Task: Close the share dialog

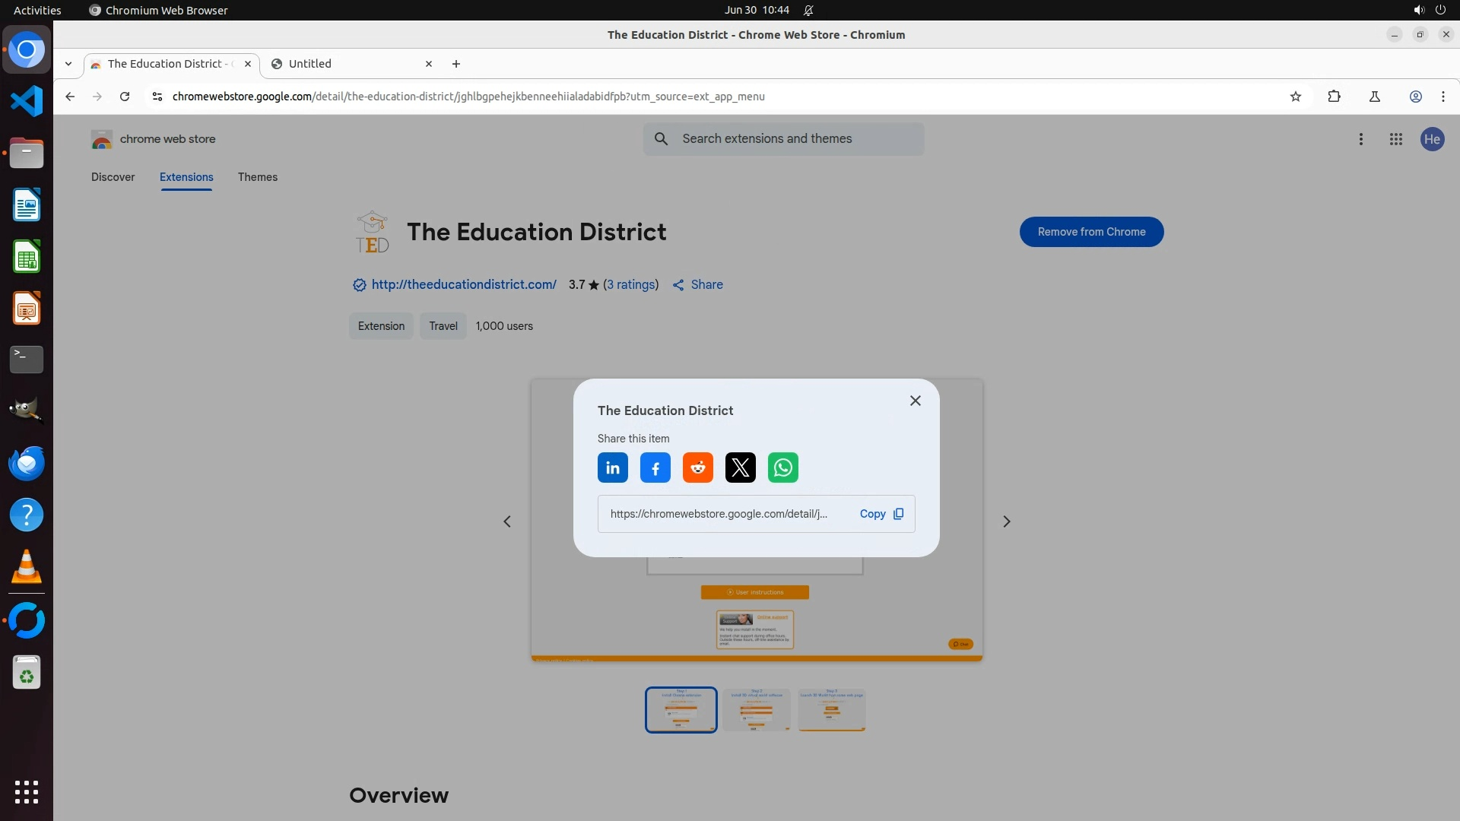Action: click(915, 401)
